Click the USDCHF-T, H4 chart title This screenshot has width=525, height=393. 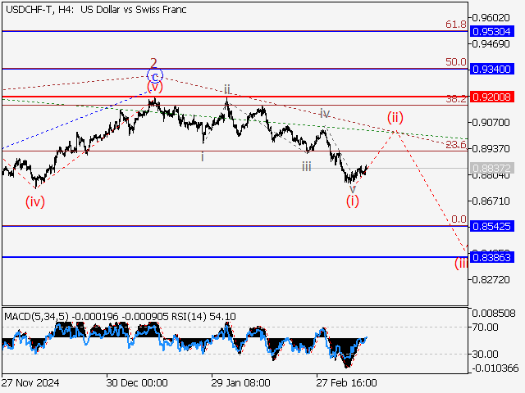[94, 10]
